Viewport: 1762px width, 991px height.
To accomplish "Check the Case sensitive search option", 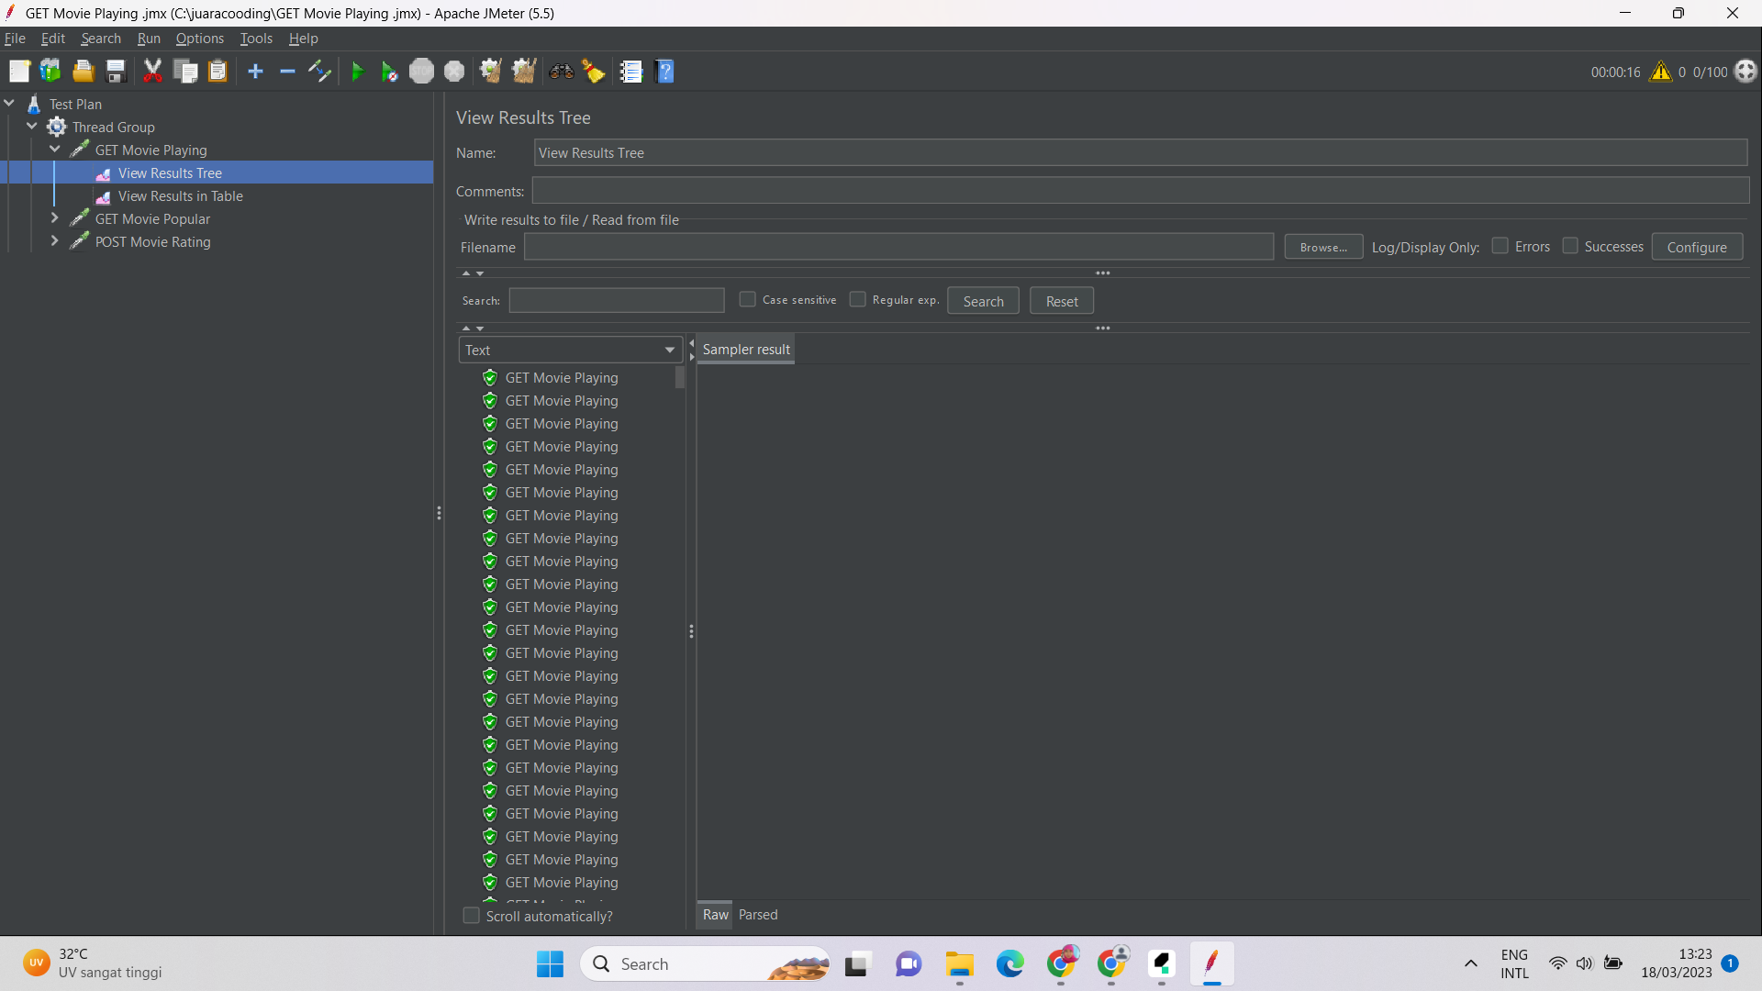I will click(748, 299).
